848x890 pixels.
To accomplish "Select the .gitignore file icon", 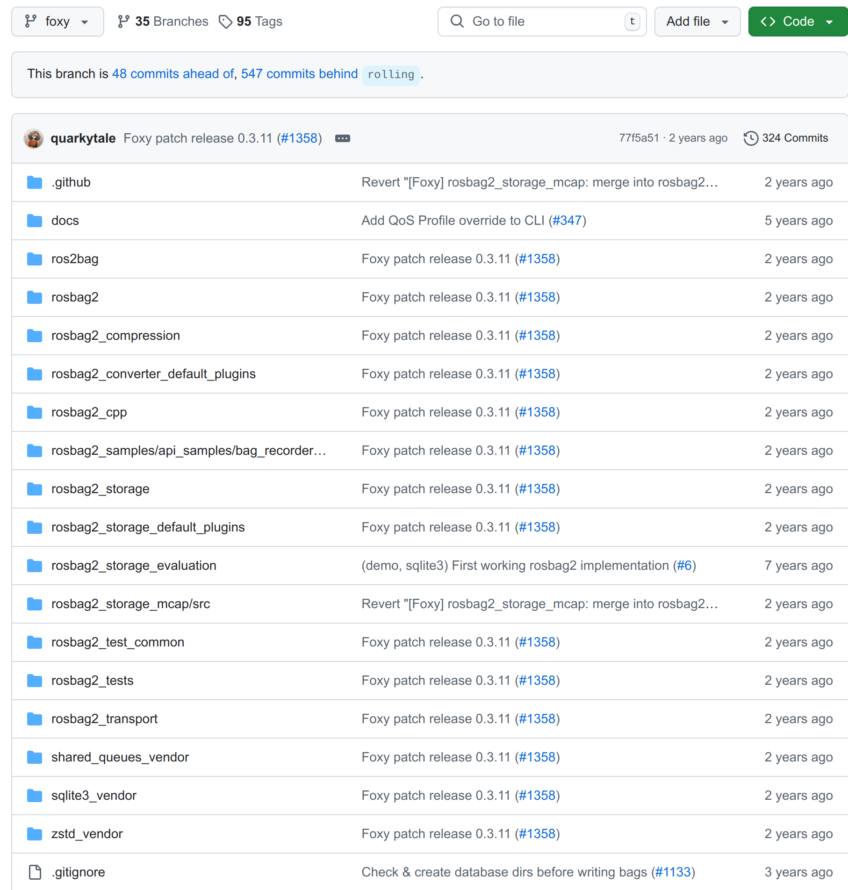I will tap(35, 872).
